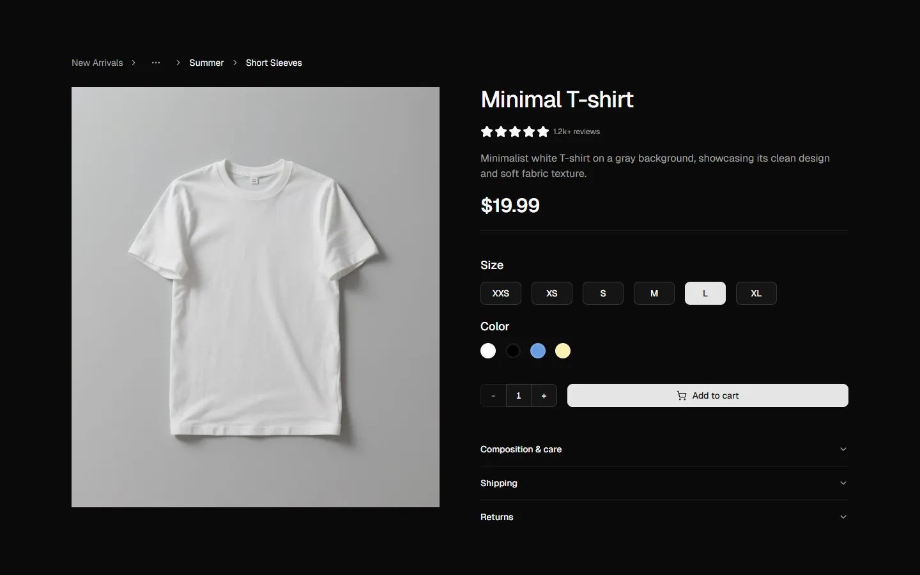Screen dimensions: 920x575
Task: Click the shopping cart icon in Add to cart
Action: point(682,395)
